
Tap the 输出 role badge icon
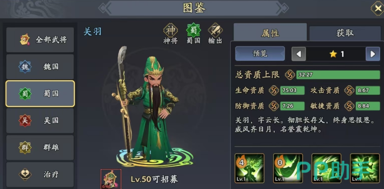215,30
